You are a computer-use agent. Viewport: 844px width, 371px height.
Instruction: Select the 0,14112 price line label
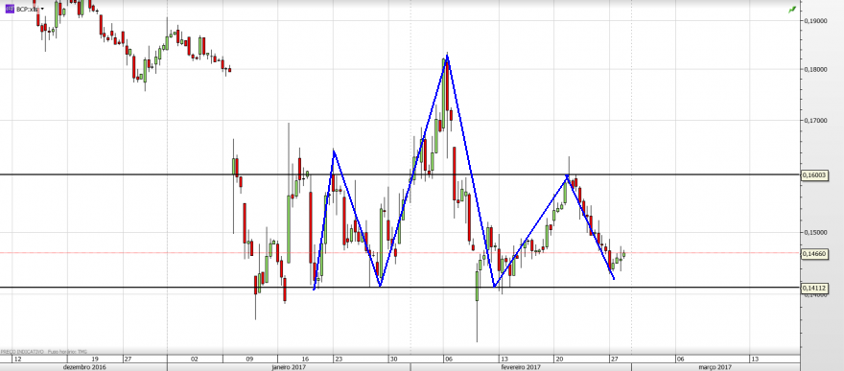(x=814, y=289)
